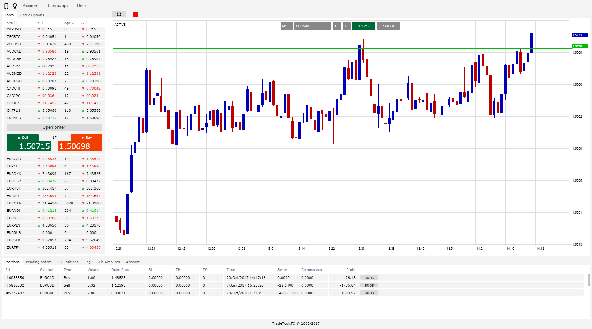Click the red color swatch above chart
The height and width of the screenshot is (329, 592).
tap(135, 14)
